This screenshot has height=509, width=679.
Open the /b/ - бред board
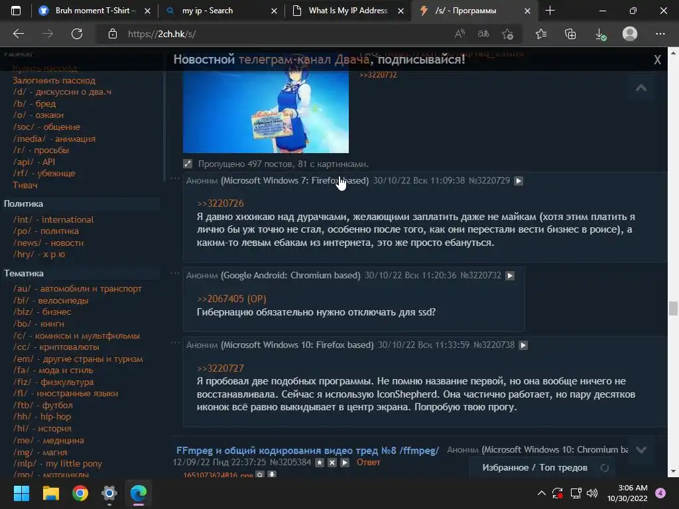pos(34,103)
